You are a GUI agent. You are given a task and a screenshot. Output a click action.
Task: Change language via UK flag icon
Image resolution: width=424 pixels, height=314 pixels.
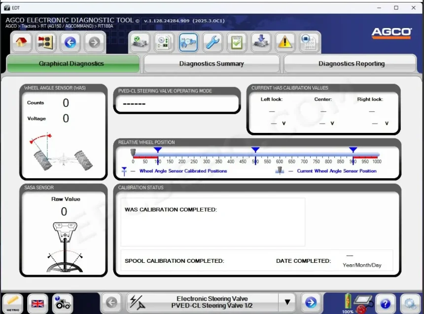(x=37, y=304)
